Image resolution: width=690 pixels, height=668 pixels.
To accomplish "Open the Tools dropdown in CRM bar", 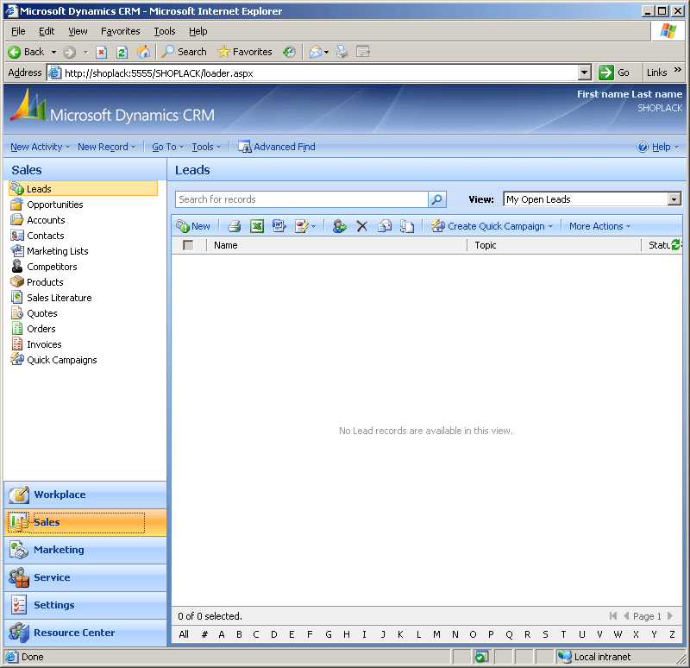I will [x=206, y=147].
